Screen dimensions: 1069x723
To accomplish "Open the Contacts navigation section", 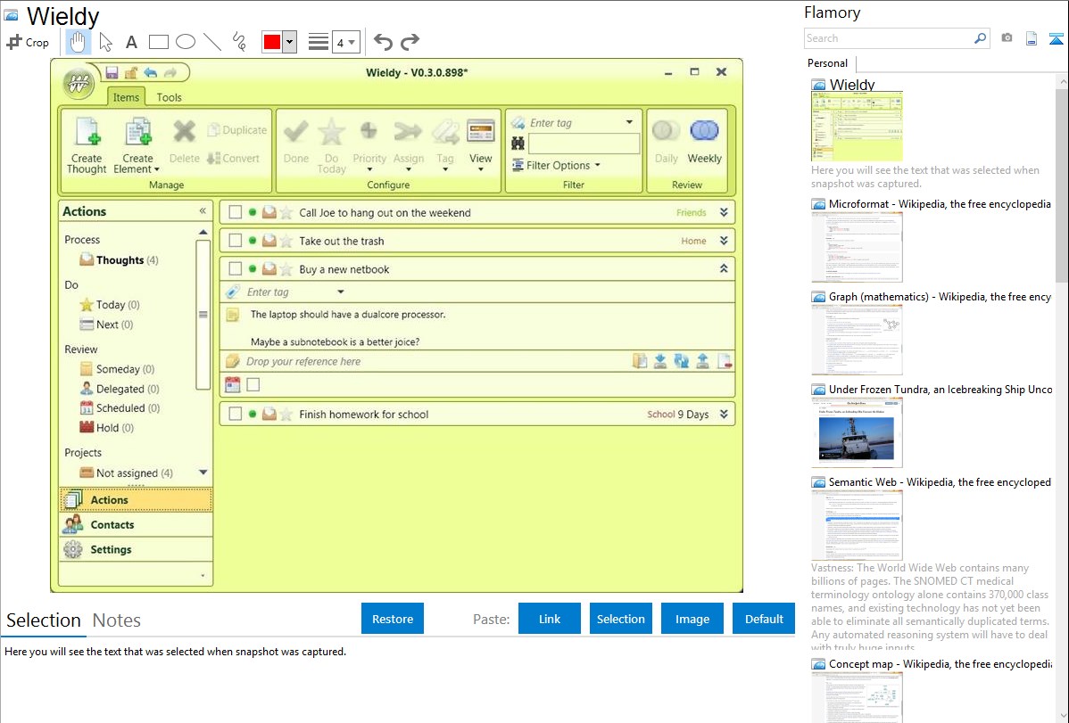I will (137, 525).
